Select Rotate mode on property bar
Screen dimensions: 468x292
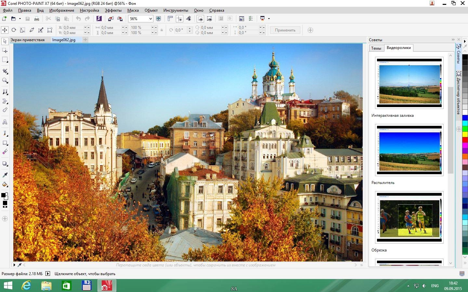coord(14,30)
